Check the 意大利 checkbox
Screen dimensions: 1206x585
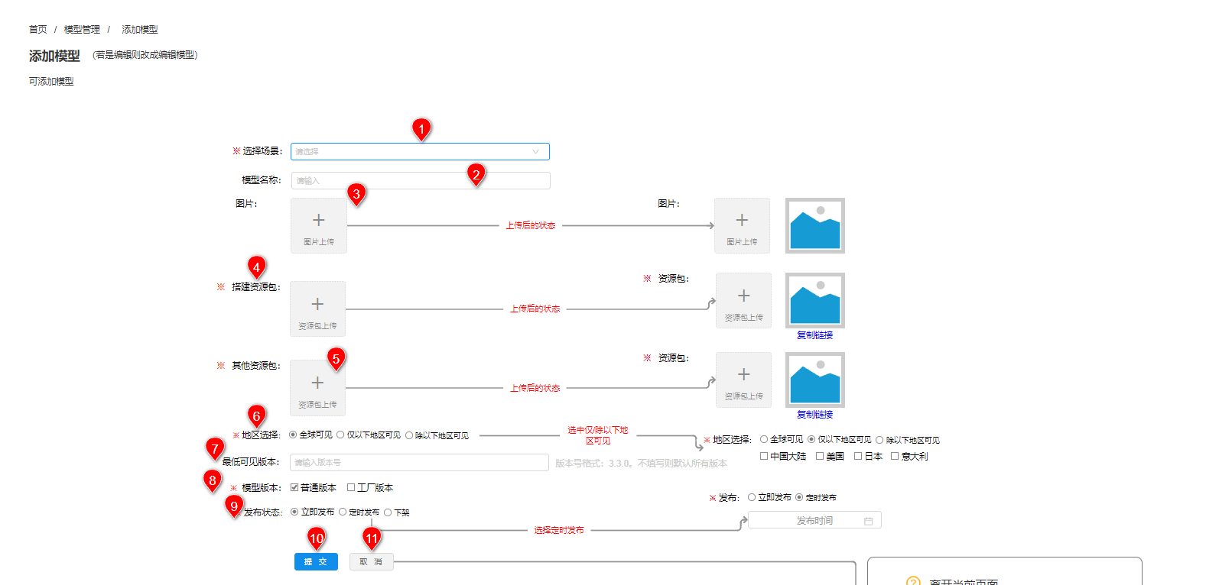click(895, 456)
